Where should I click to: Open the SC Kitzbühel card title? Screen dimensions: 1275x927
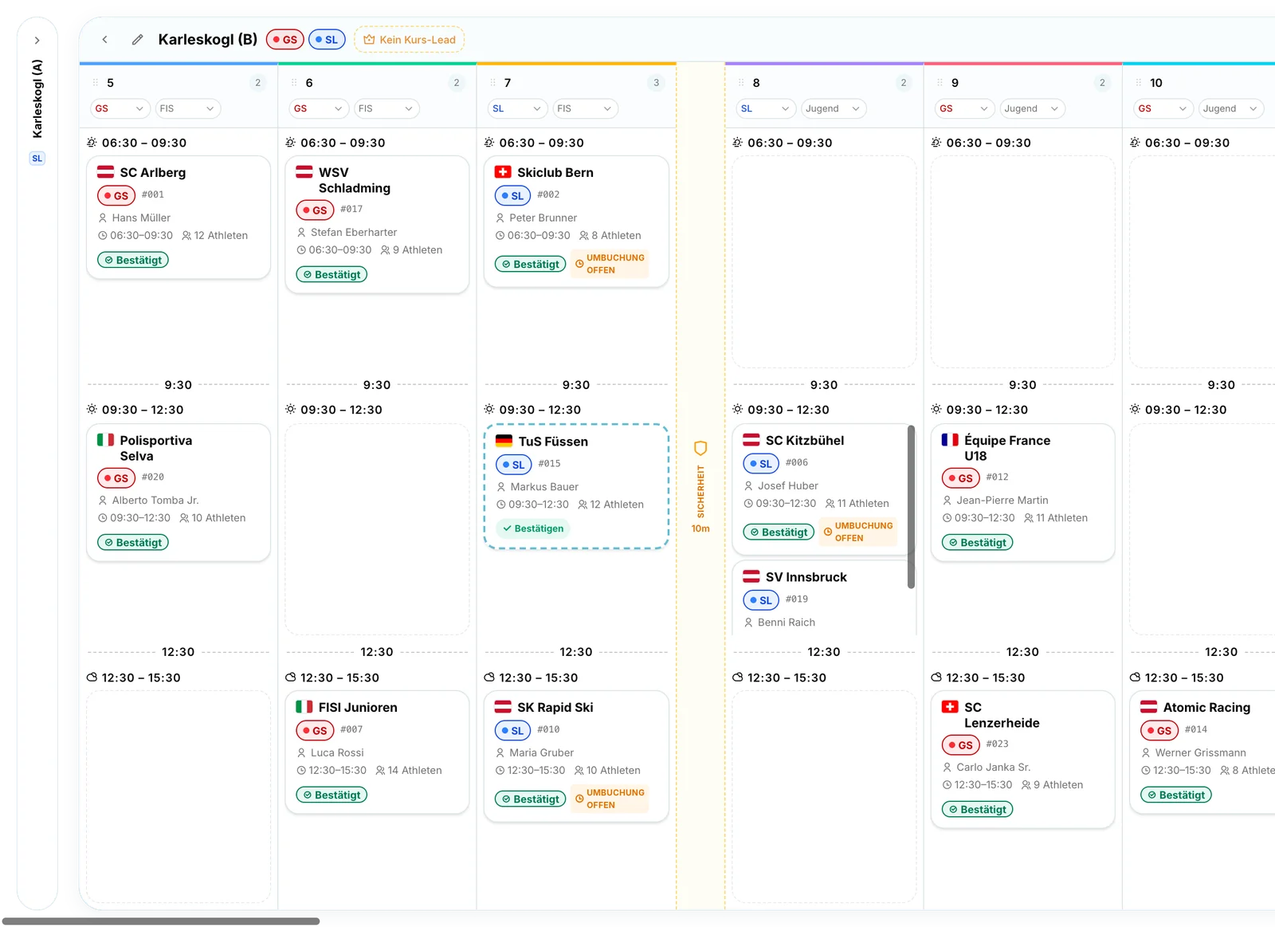click(x=805, y=440)
